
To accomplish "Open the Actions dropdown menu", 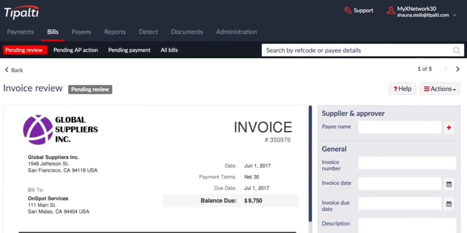I will (x=440, y=89).
